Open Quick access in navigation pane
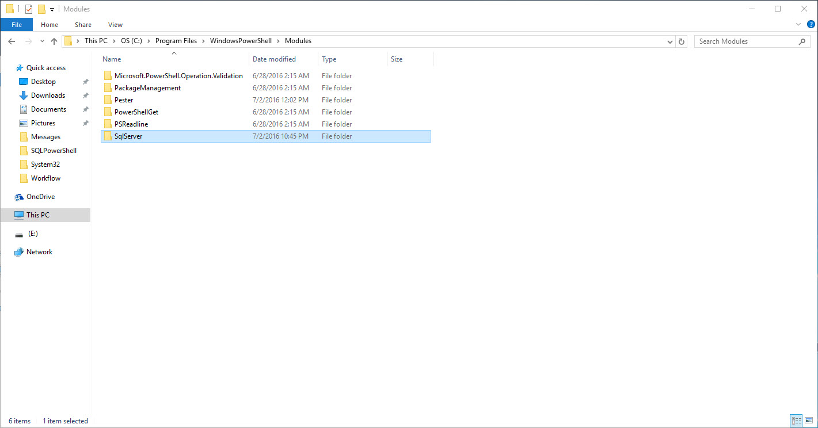This screenshot has height=428, width=818. (x=46, y=67)
